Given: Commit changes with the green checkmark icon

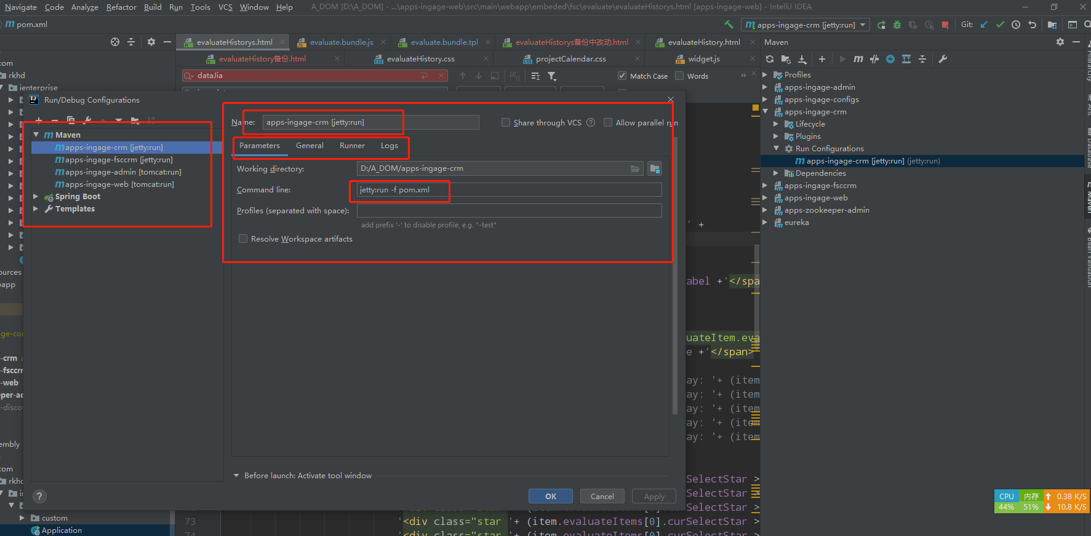Looking at the screenshot, I should [x=1000, y=25].
